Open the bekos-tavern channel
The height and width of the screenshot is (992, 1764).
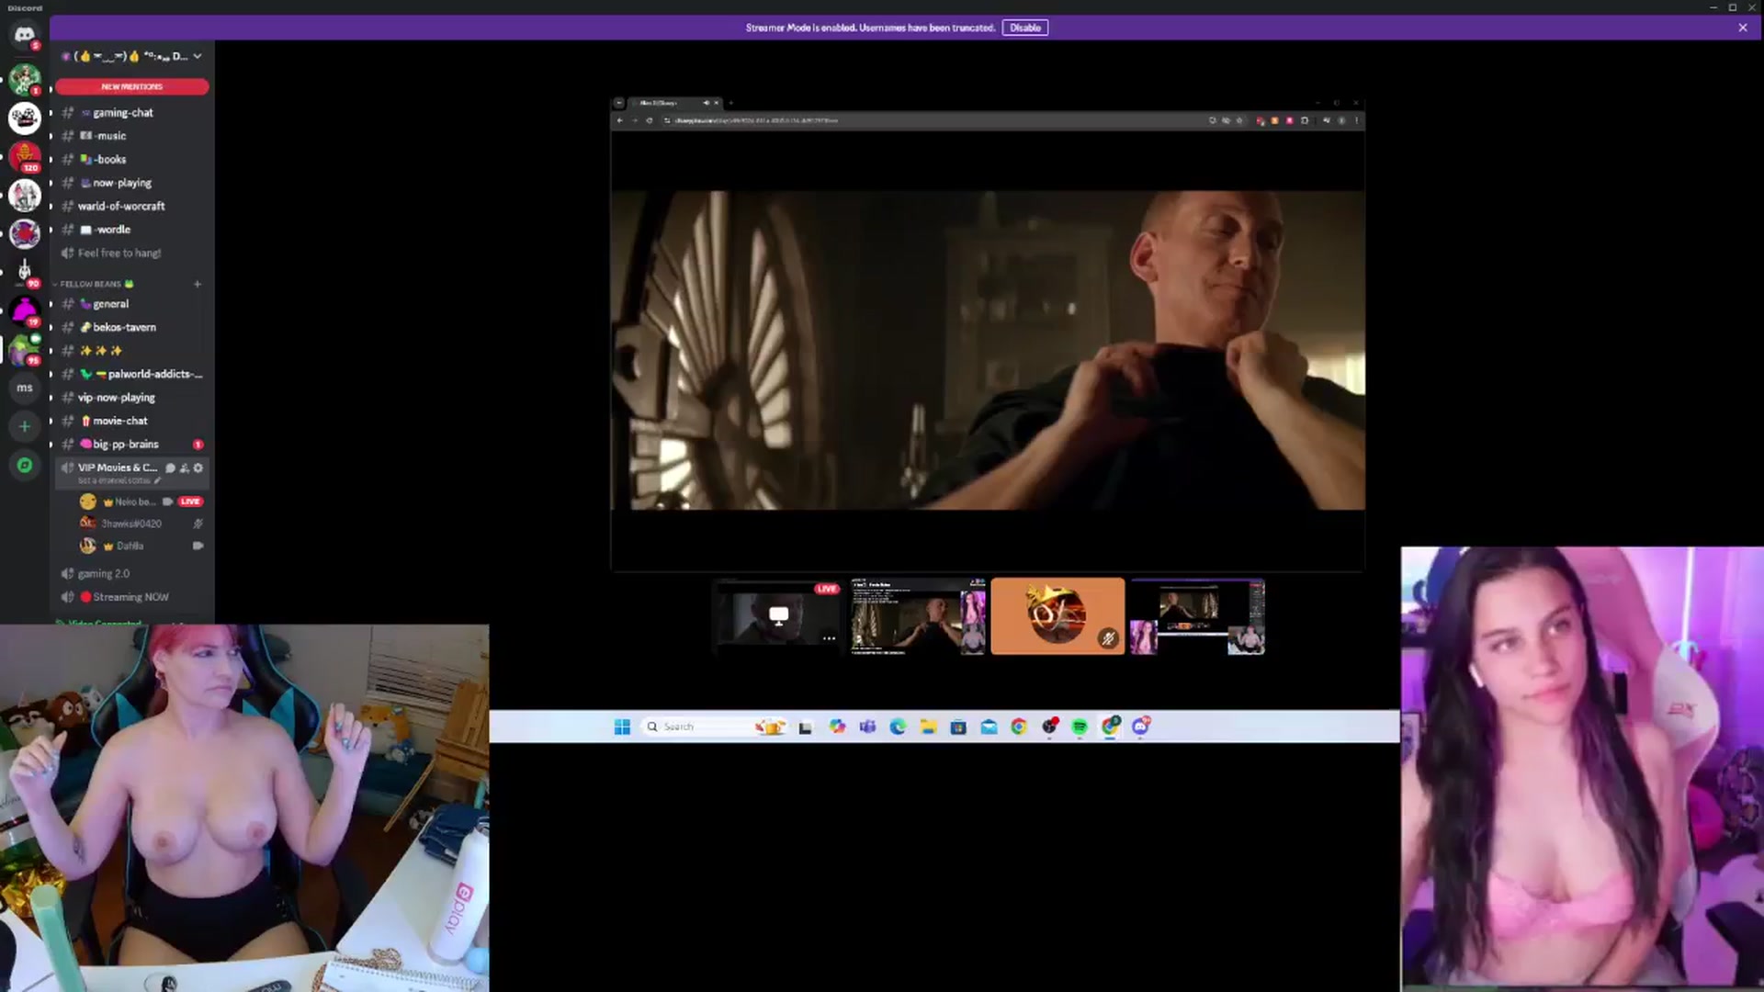click(x=132, y=327)
